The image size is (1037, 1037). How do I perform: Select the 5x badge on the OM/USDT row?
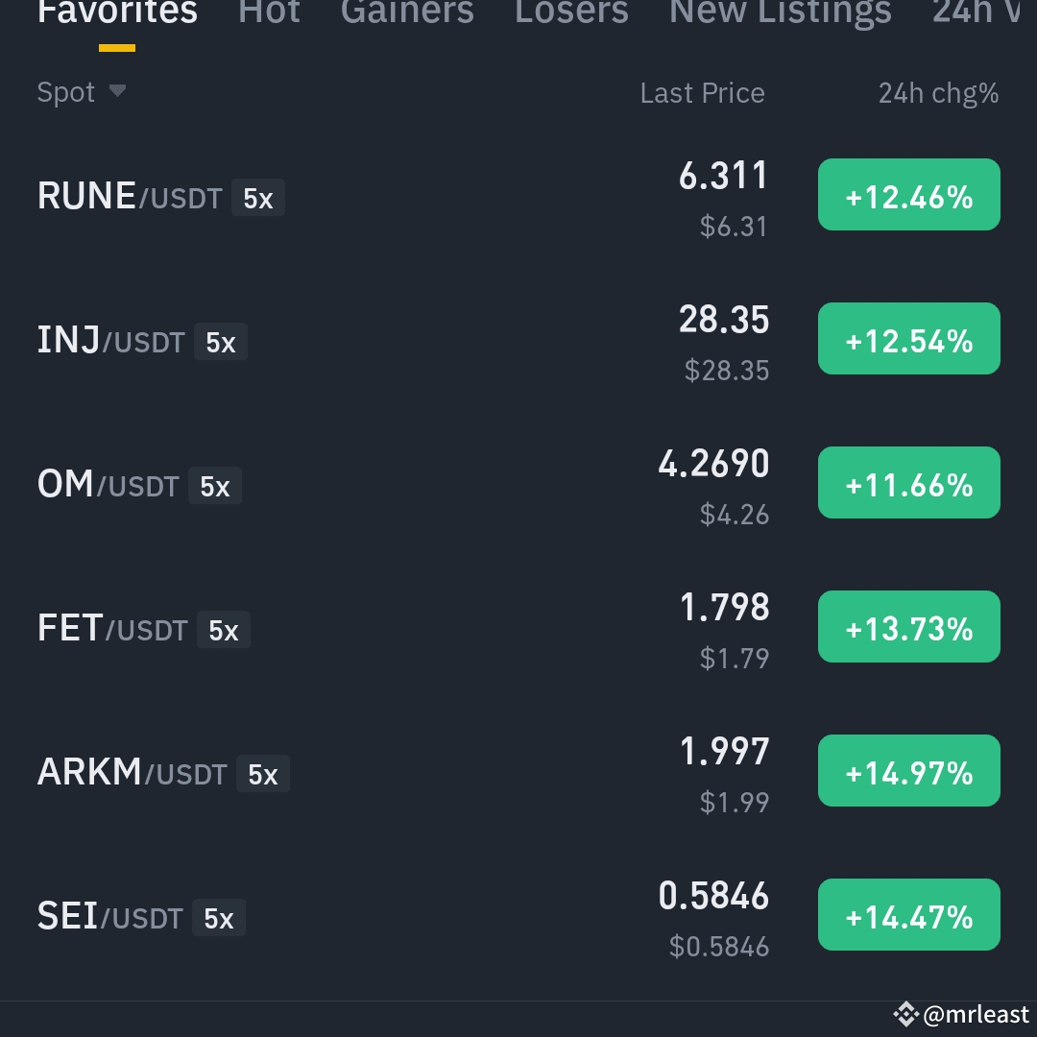click(215, 486)
